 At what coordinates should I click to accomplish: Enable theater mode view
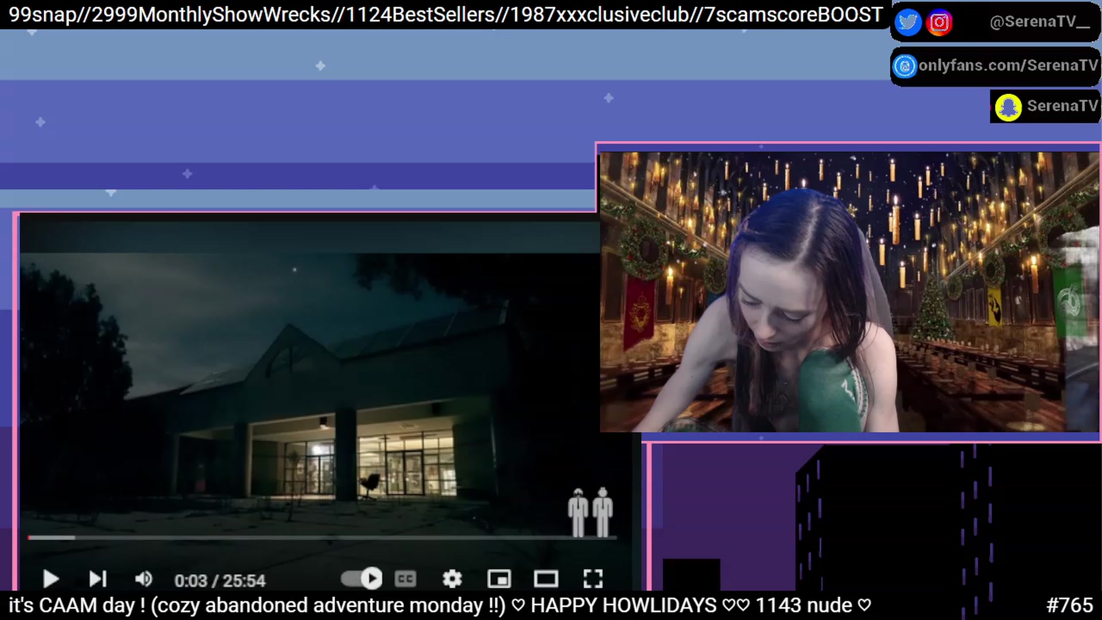point(546,579)
